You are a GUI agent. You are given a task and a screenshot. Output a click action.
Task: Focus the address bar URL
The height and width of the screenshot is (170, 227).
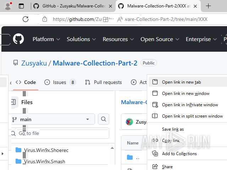[130, 19]
